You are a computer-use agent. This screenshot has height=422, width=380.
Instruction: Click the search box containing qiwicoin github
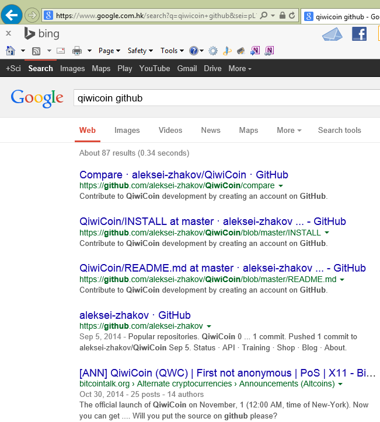(x=226, y=98)
